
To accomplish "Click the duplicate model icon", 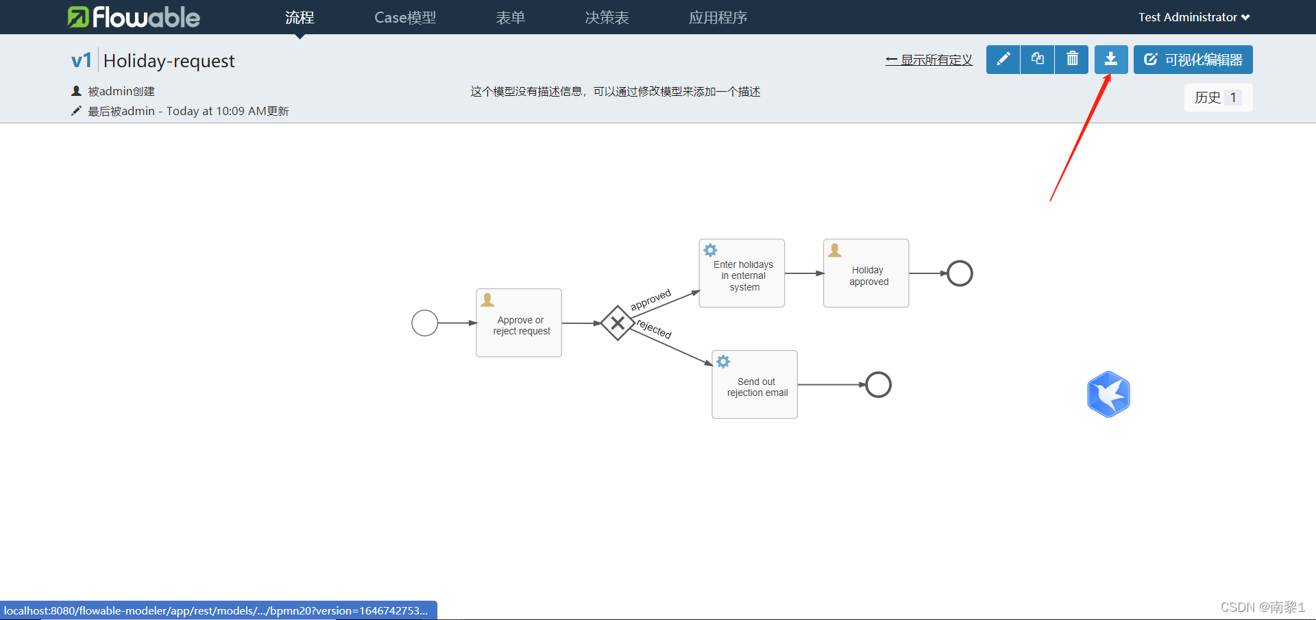I will pyautogui.click(x=1036, y=60).
